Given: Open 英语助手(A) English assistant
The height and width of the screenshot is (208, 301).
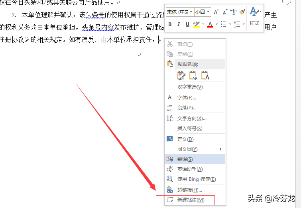Looking at the screenshot, I should click(x=195, y=169).
